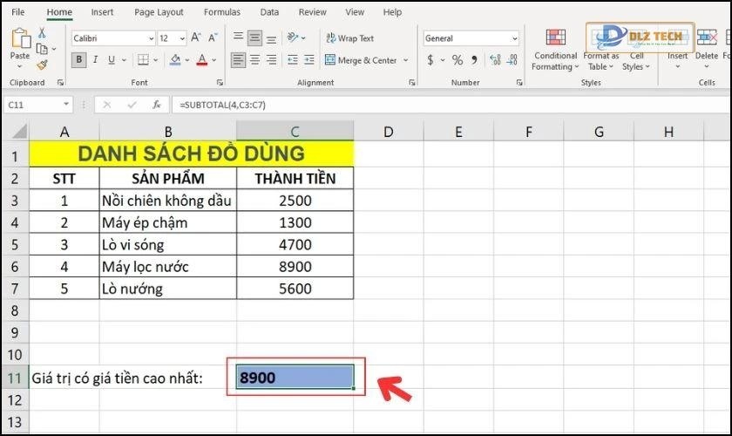Toggle Wrap Text on

pos(349,38)
